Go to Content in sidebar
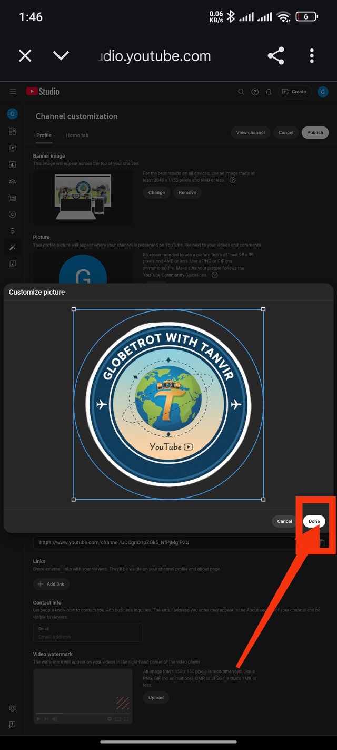Image resolution: width=337 pixels, height=750 pixels. 13,148
